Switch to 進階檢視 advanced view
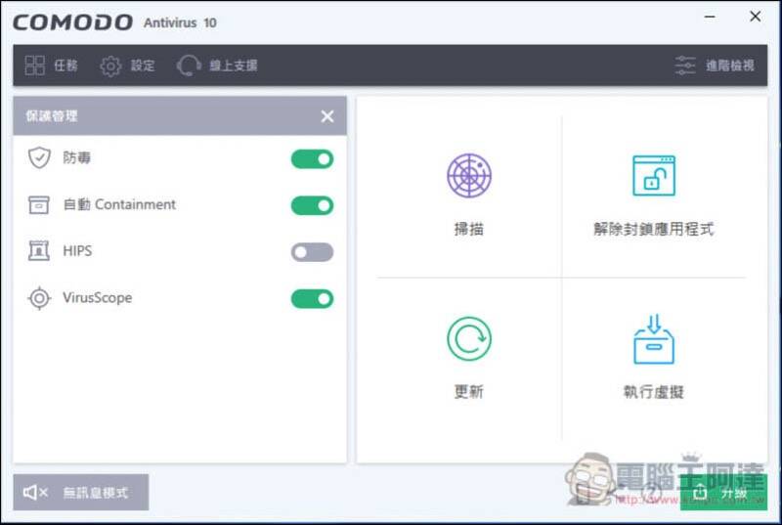Viewport: 782px width, 525px height. pyautogui.click(x=715, y=66)
